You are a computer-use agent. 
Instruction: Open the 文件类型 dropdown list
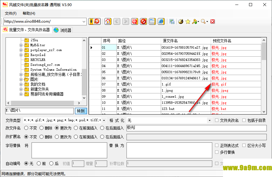coord(104,120)
